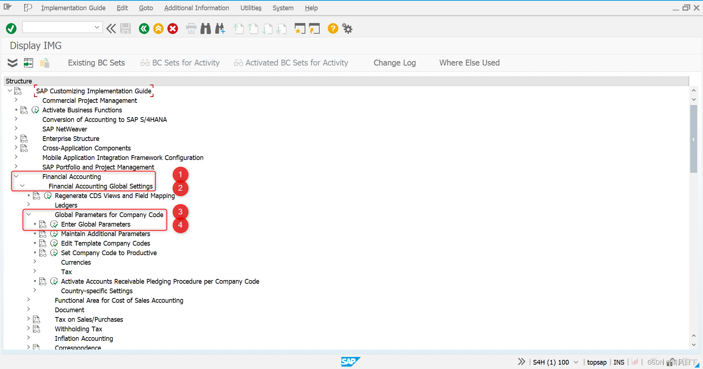
Task: Open the GUI customization gear icon
Action: [346, 28]
